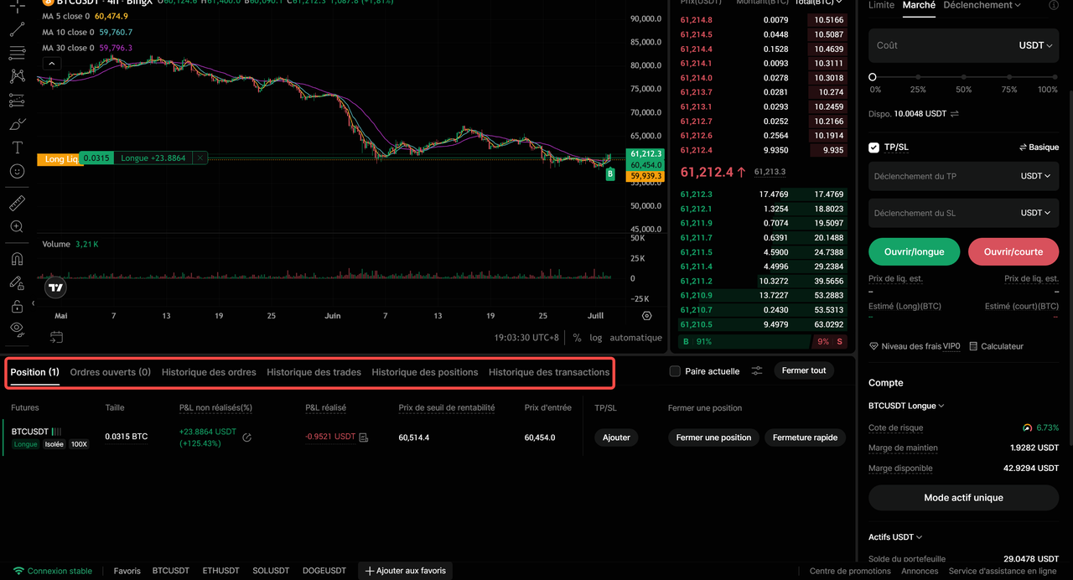Select the brush drawing tool
Image resolution: width=1073 pixels, height=580 pixels.
click(17, 124)
